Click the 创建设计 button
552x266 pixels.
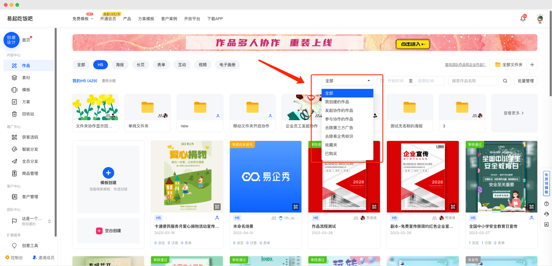(12, 40)
